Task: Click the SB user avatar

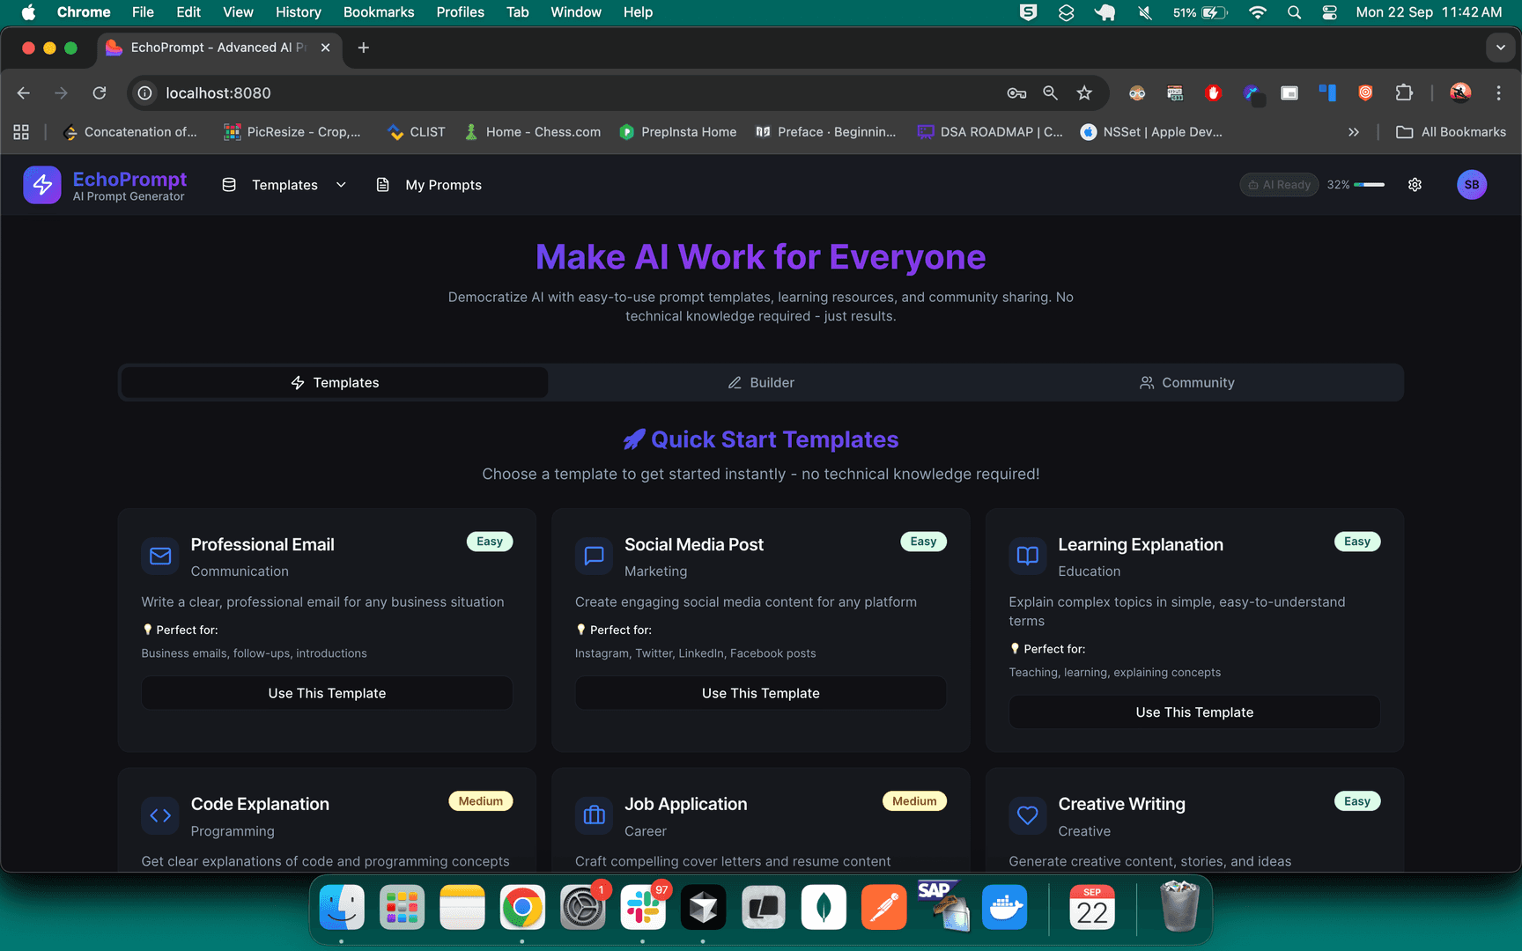Action: (x=1471, y=185)
